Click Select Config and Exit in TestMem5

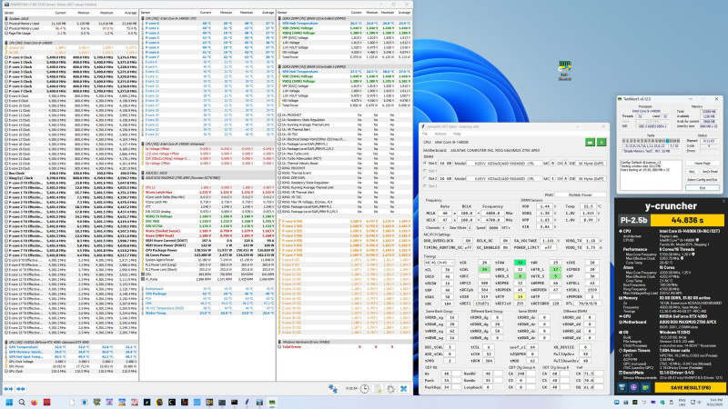point(702,179)
